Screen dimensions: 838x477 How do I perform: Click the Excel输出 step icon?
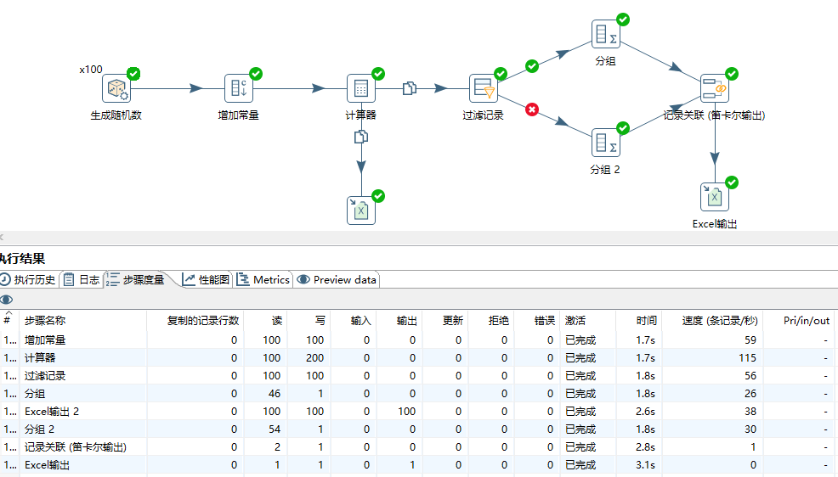pyautogui.click(x=715, y=197)
